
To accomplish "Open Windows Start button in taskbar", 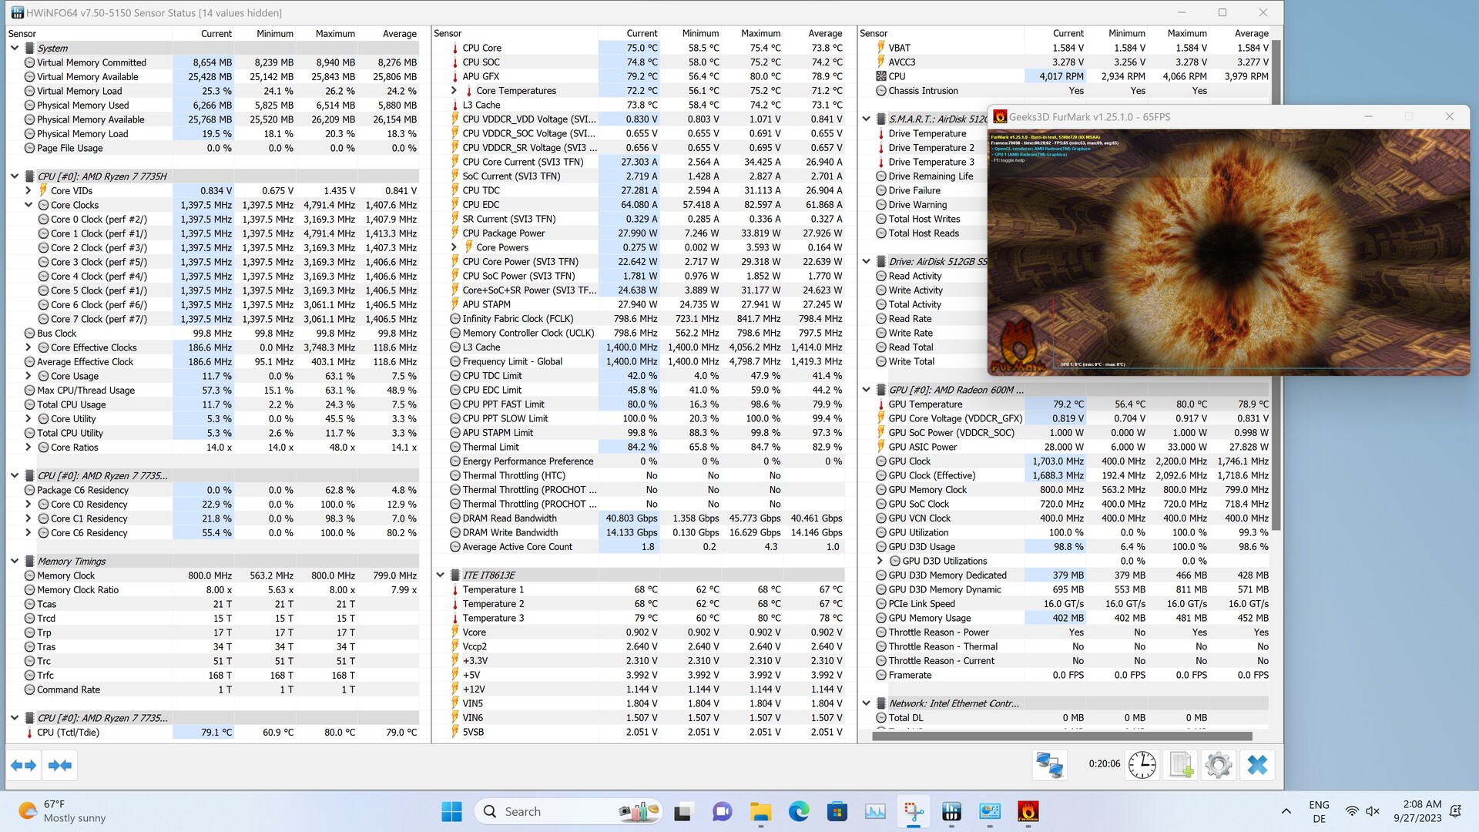I will 451,811.
